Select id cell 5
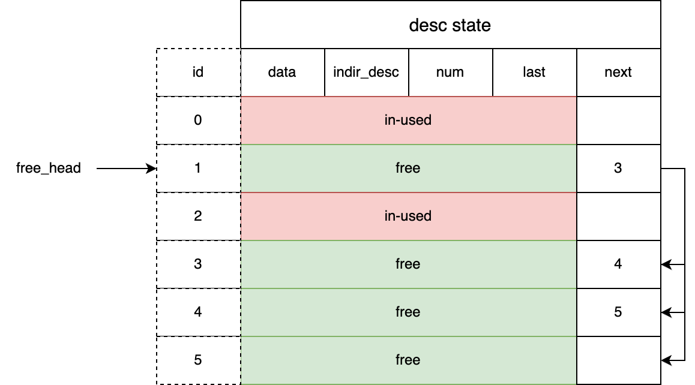The image size is (695, 385). point(198,360)
